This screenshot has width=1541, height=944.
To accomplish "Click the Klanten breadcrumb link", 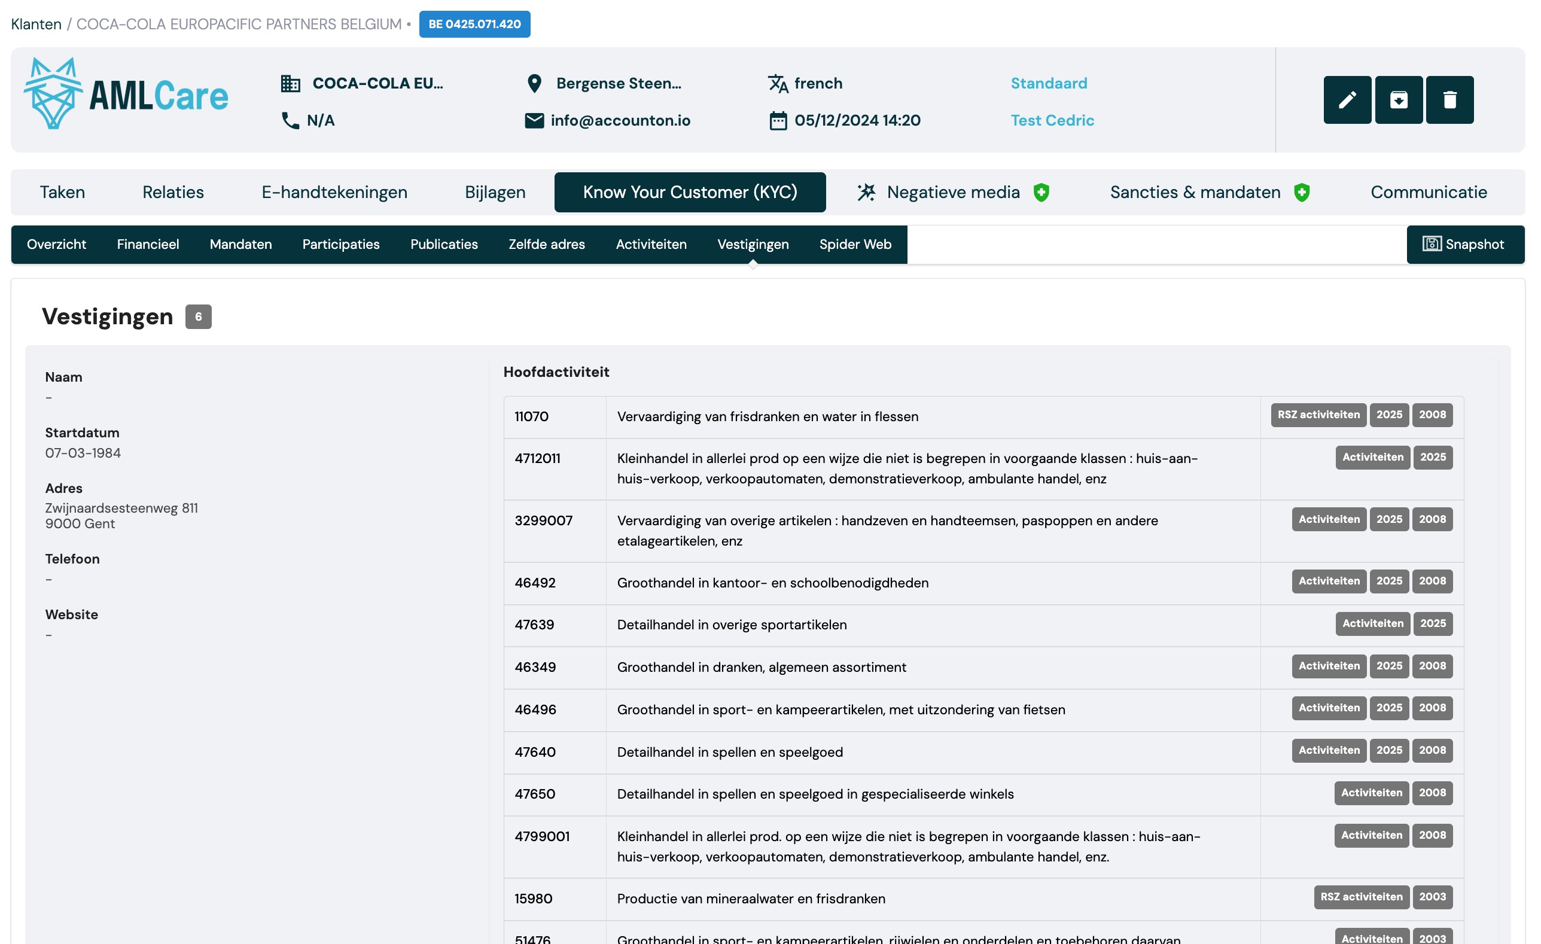I will click(36, 25).
